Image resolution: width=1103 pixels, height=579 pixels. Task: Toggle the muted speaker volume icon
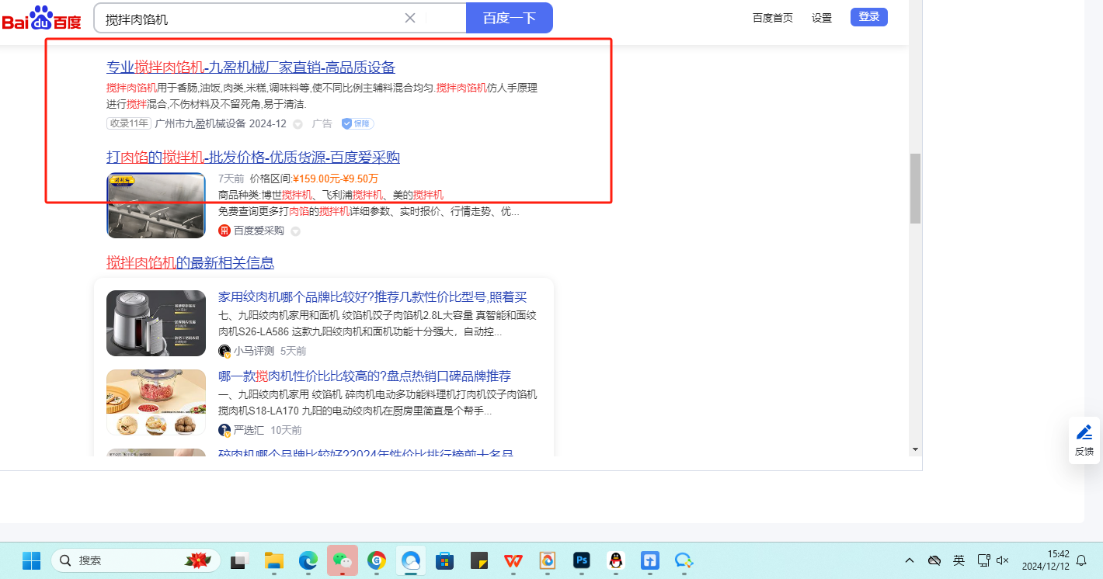pos(1003,560)
